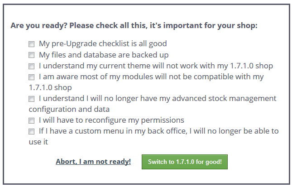Select the 'I will have to reconfigure my permissions' text
292x187 pixels.
[x=111, y=120]
